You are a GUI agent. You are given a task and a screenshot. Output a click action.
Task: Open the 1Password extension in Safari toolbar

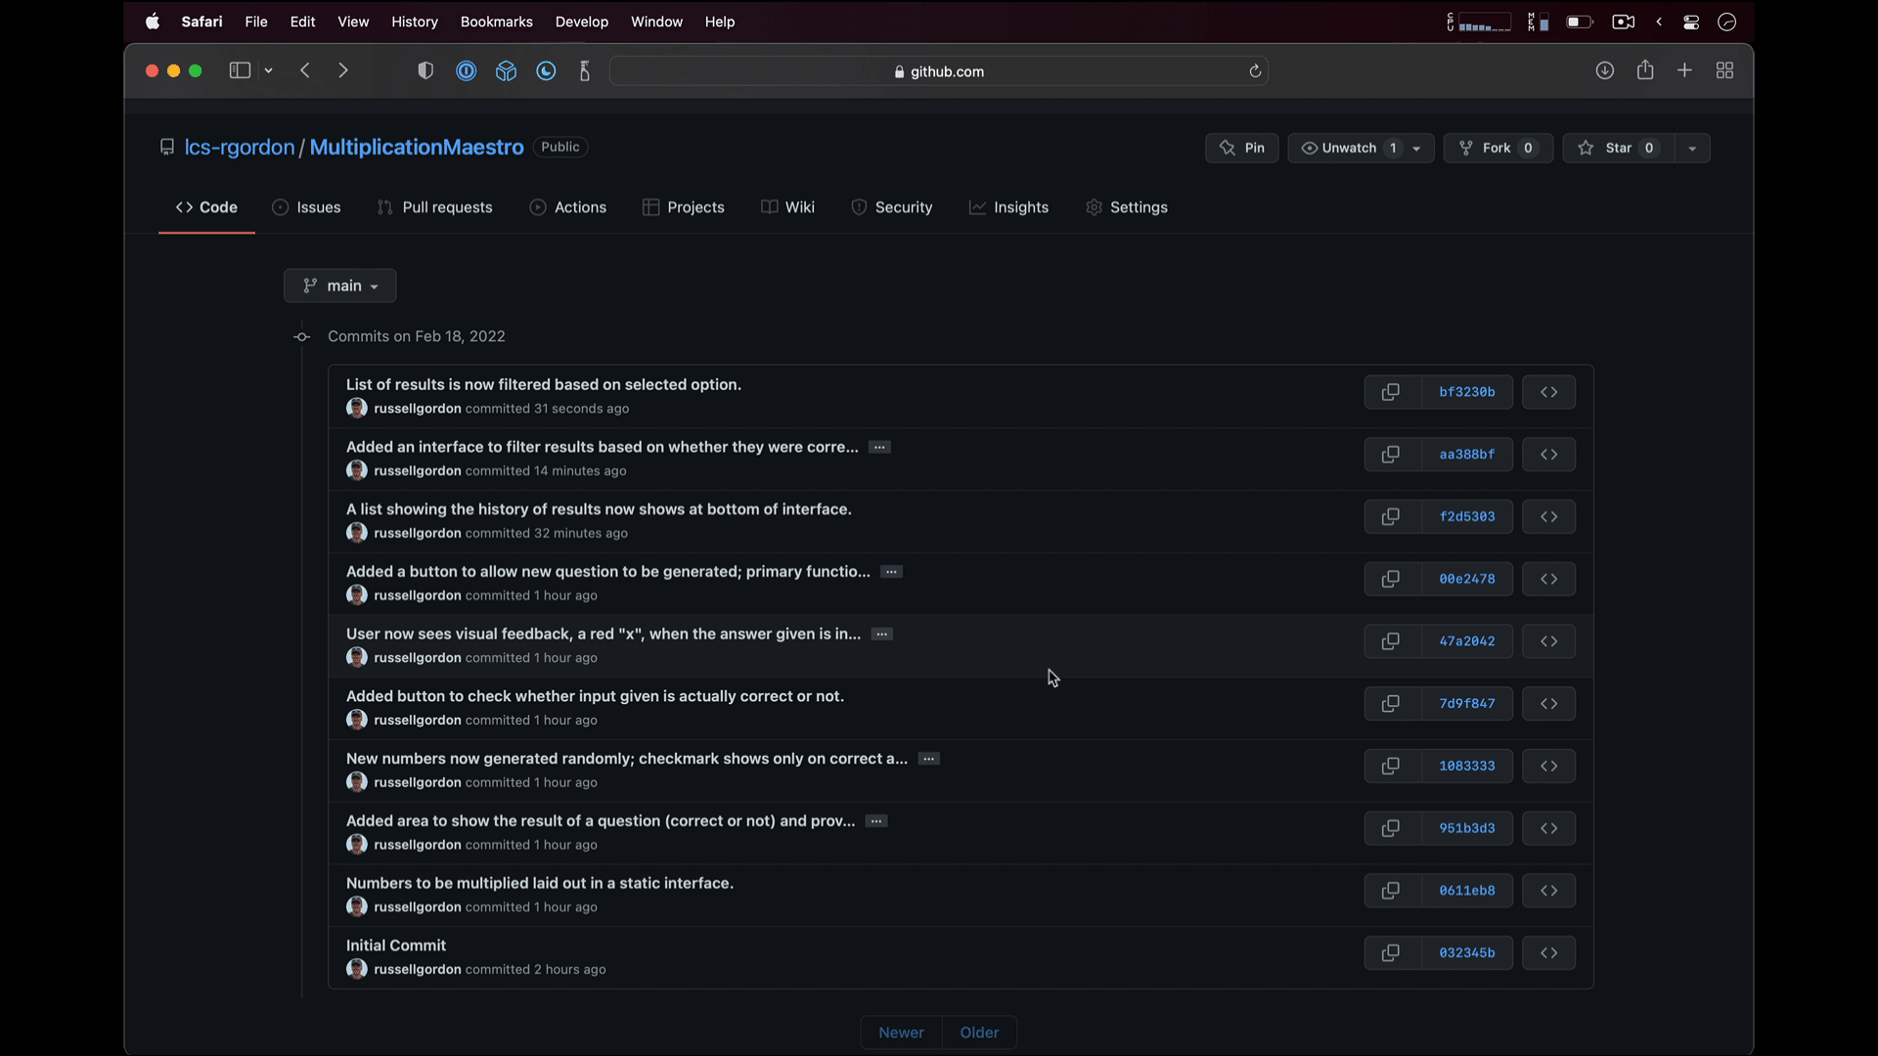tap(467, 70)
